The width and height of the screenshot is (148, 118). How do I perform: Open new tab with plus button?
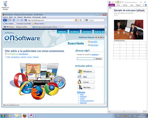62,27
